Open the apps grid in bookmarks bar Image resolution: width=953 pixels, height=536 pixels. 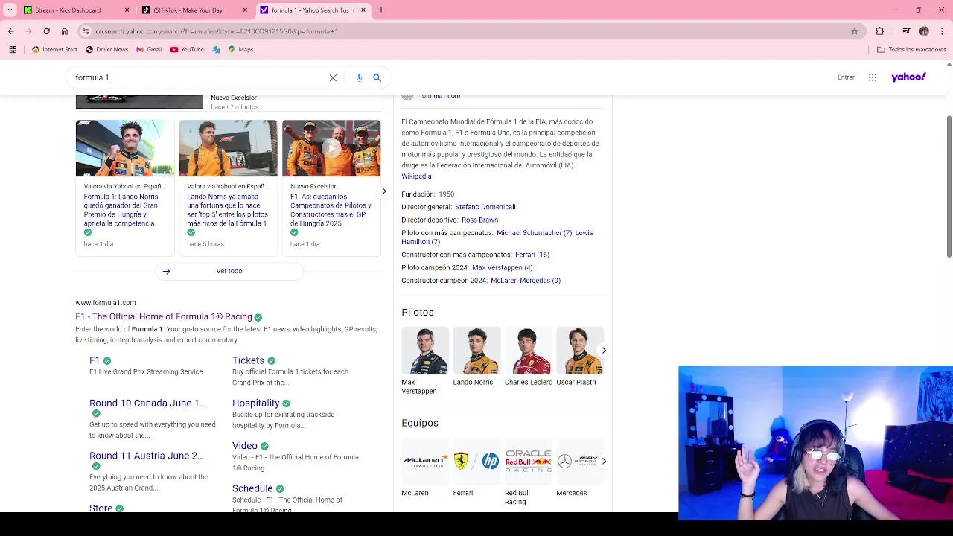click(13, 50)
